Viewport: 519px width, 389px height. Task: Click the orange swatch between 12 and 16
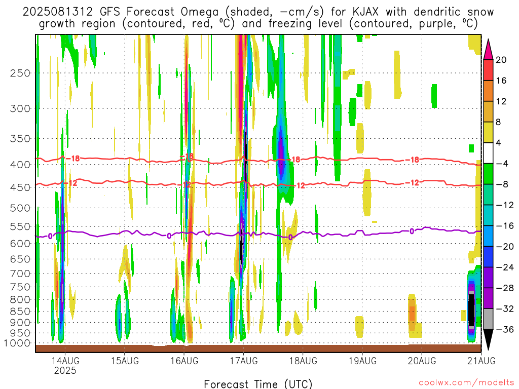pyautogui.click(x=488, y=91)
